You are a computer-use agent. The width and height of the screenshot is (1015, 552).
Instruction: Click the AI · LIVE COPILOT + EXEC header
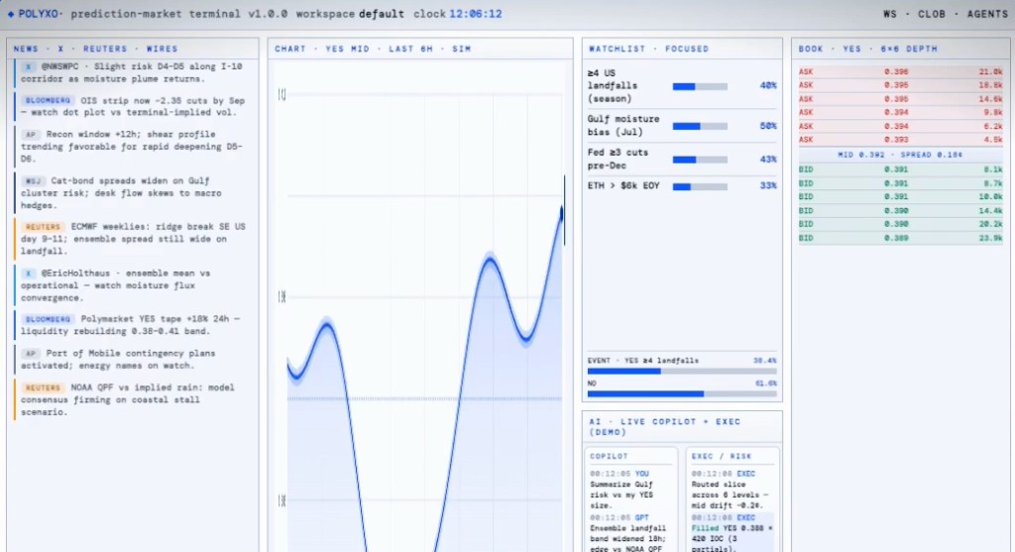(x=665, y=427)
